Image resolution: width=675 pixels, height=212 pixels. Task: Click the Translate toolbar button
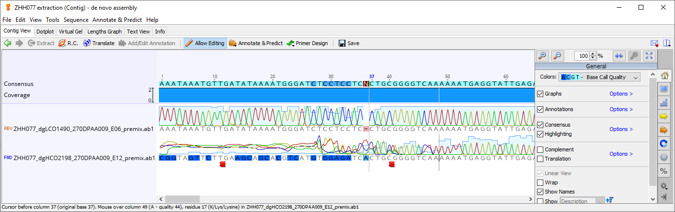click(x=99, y=43)
